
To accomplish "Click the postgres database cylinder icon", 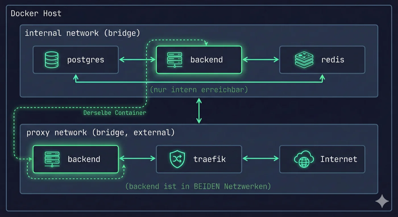I will 51,60.
